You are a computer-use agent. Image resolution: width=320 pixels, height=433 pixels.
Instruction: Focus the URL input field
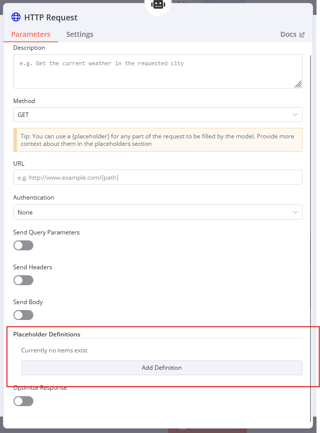point(158,177)
